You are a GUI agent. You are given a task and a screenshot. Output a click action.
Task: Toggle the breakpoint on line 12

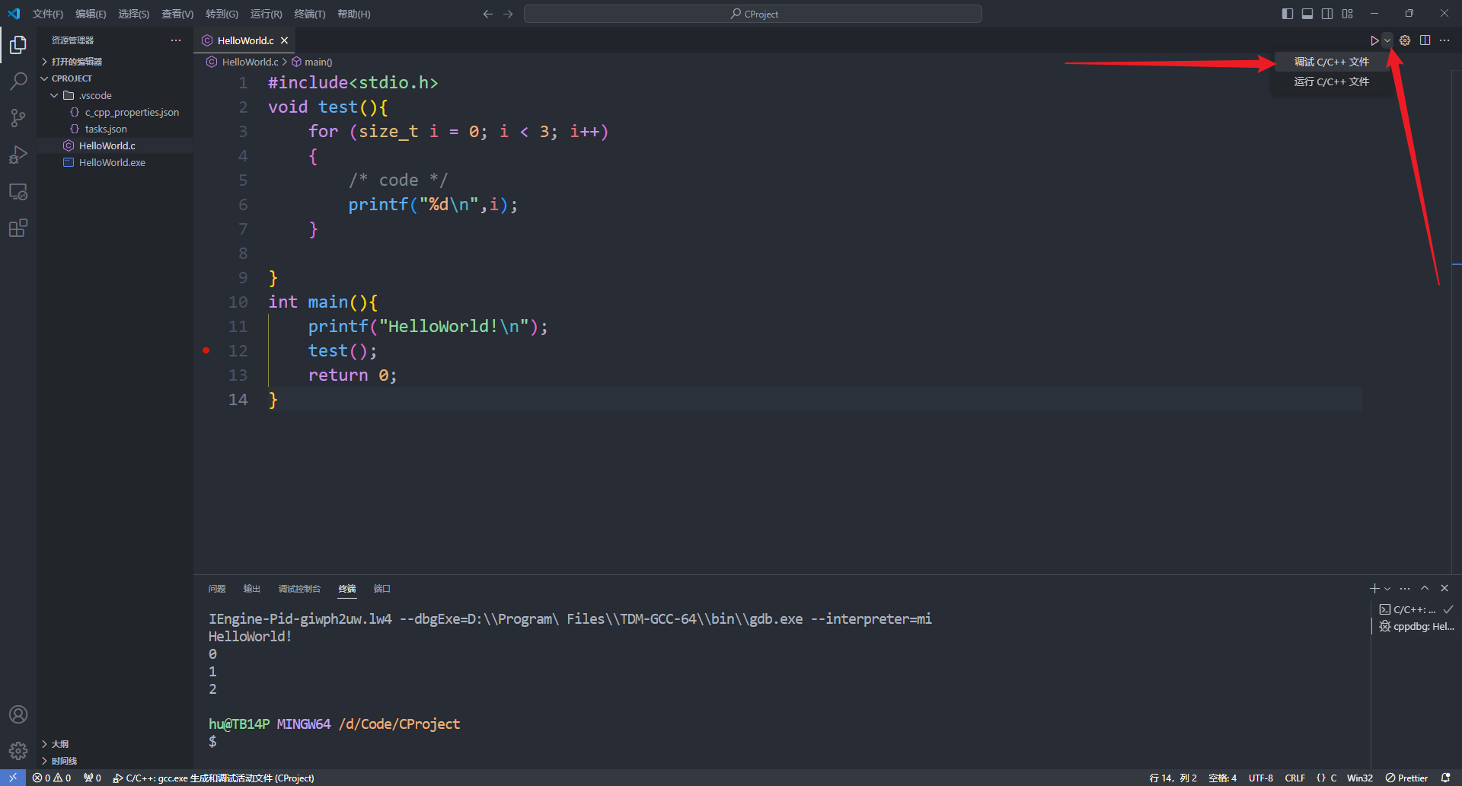206,350
